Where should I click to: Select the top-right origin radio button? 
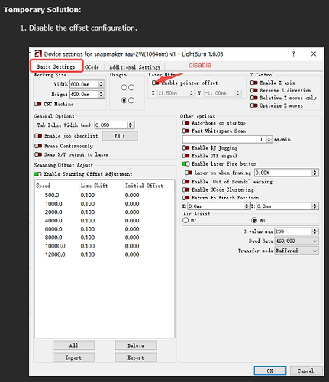coord(131,87)
